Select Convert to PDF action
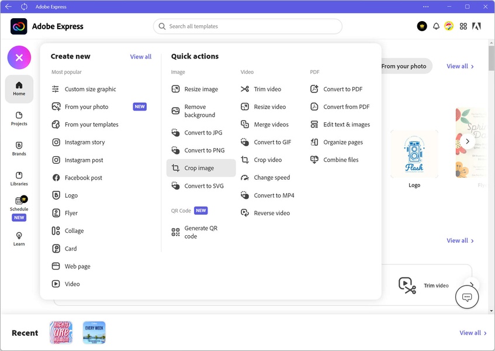 [x=342, y=90]
